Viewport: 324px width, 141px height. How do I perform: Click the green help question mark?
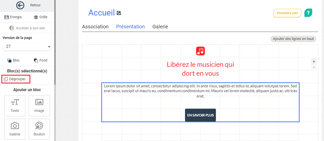pos(308,13)
